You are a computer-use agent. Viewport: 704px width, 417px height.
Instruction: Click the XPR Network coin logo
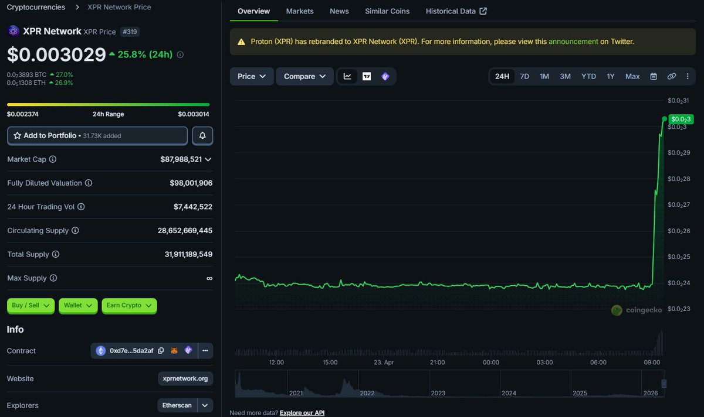(13, 31)
